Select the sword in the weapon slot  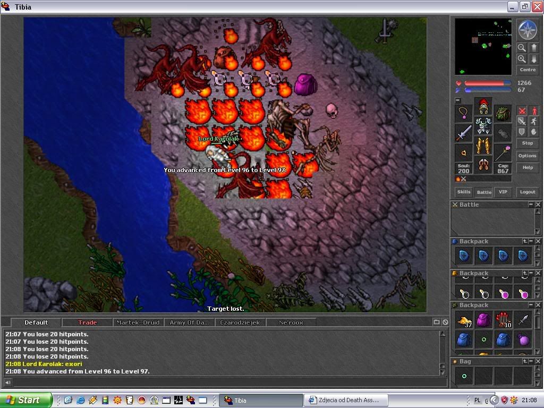pyautogui.click(x=464, y=133)
